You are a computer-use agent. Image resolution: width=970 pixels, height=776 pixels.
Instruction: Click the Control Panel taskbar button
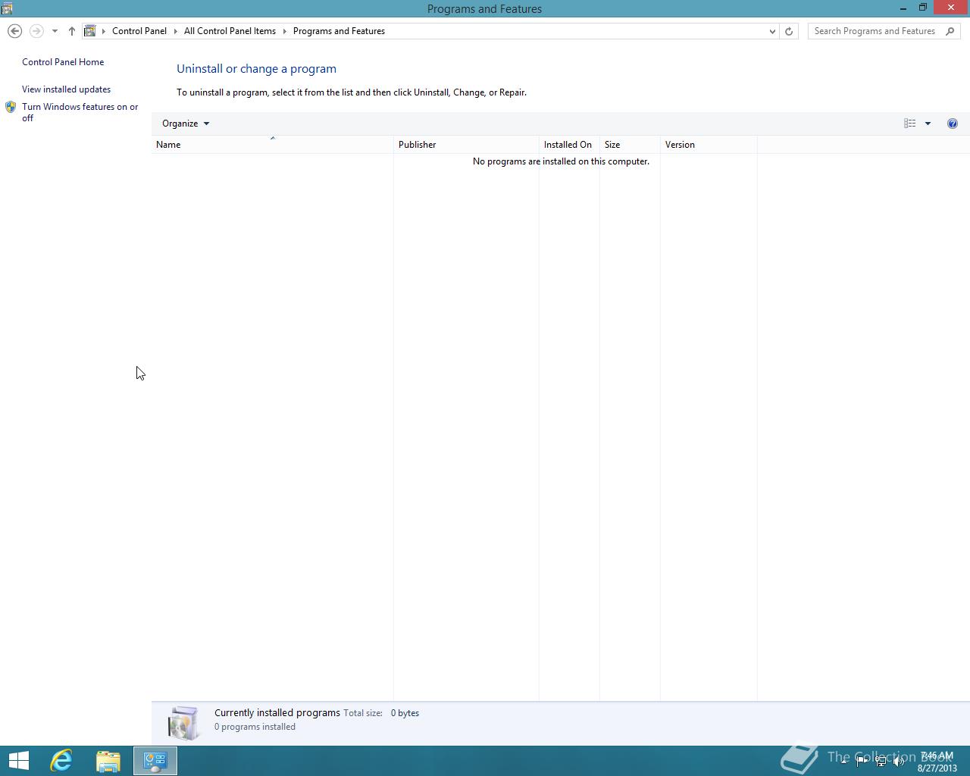(x=155, y=761)
